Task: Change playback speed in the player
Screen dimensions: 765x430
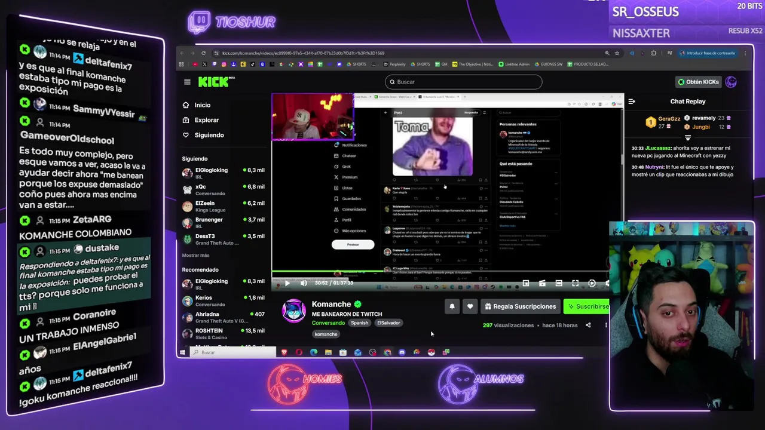Action: (592, 284)
